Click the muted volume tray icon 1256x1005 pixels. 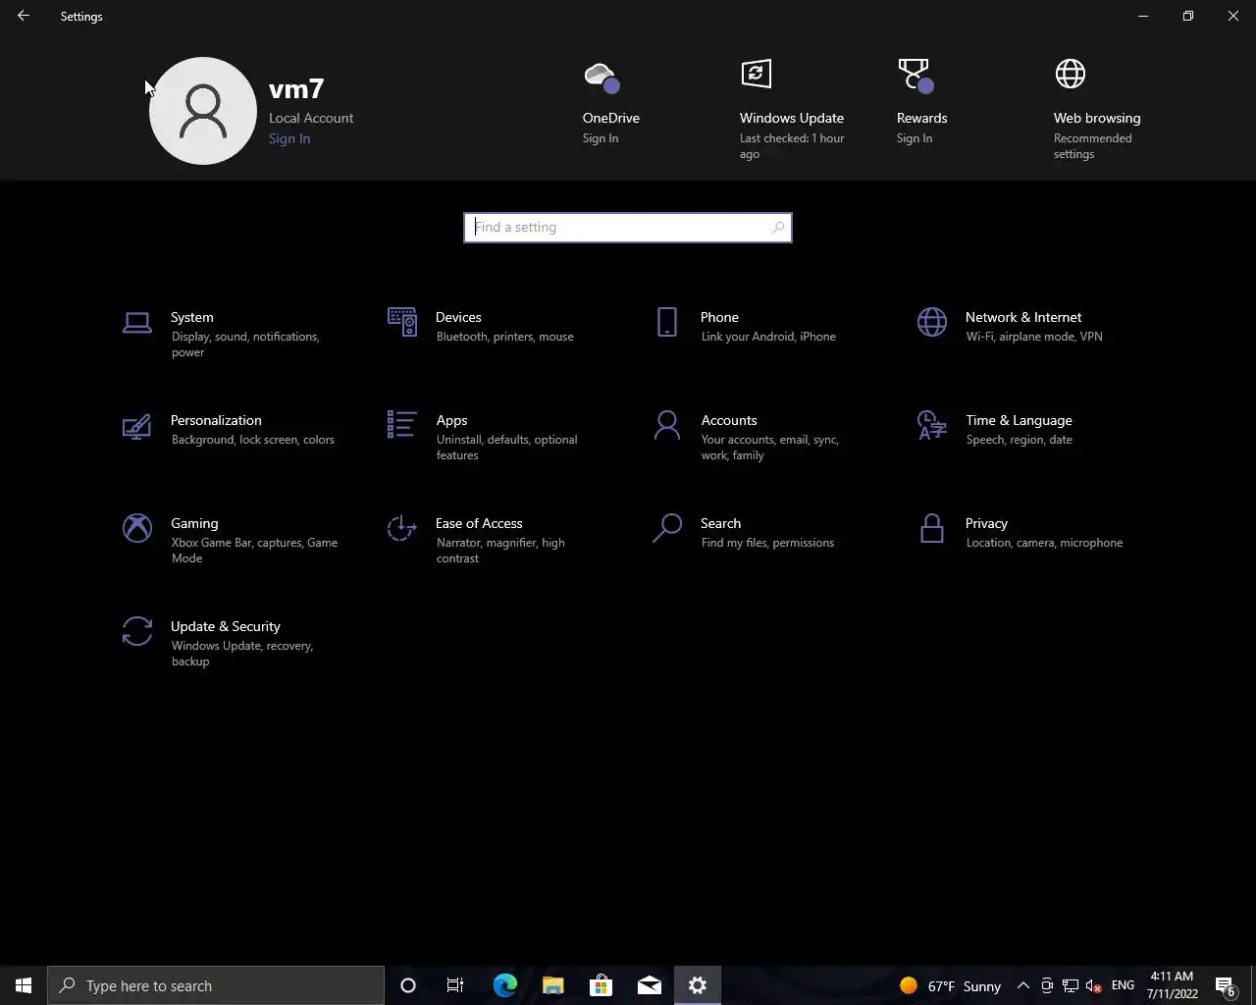(1094, 985)
